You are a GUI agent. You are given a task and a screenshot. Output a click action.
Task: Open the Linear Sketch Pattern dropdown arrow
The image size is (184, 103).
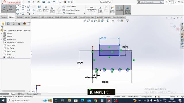[85, 10]
